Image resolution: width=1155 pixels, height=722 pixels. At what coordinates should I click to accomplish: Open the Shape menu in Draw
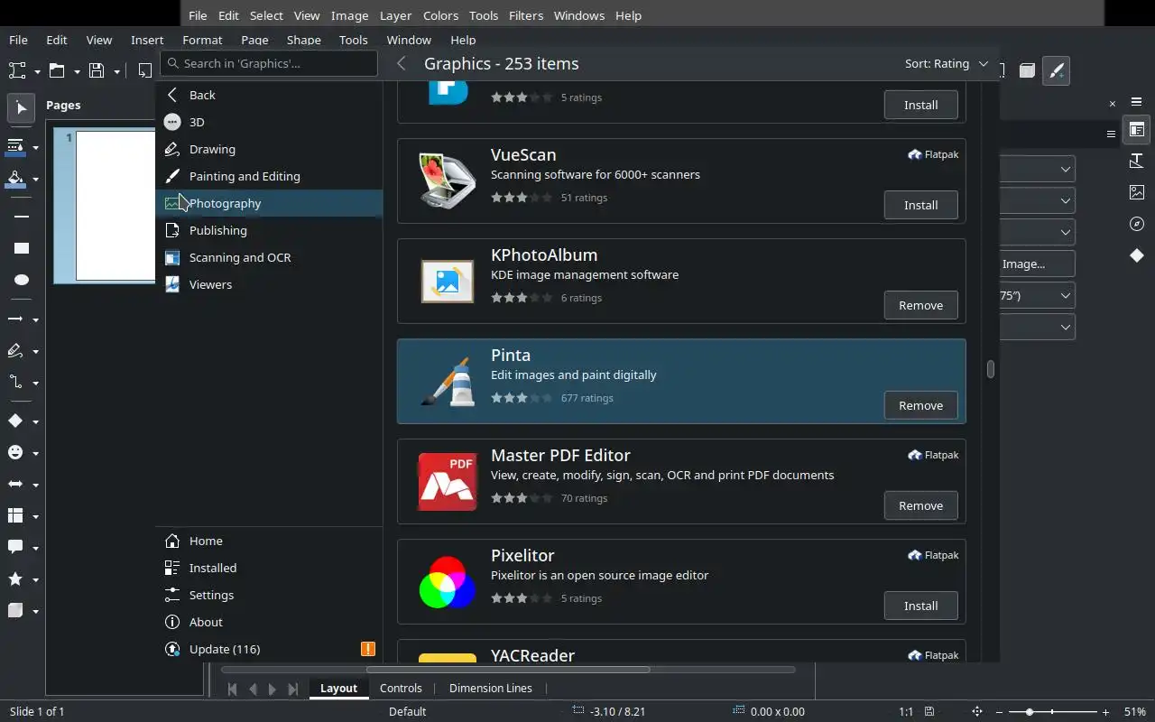click(x=303, y=40)
